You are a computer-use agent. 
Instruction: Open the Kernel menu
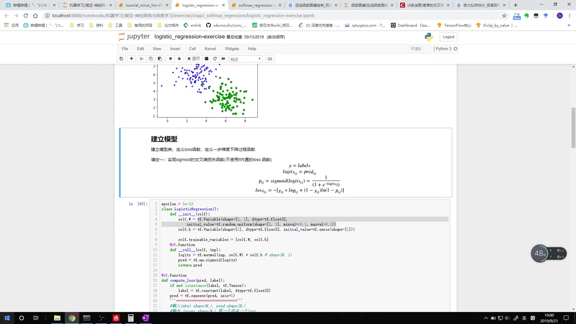click(210, 49)
